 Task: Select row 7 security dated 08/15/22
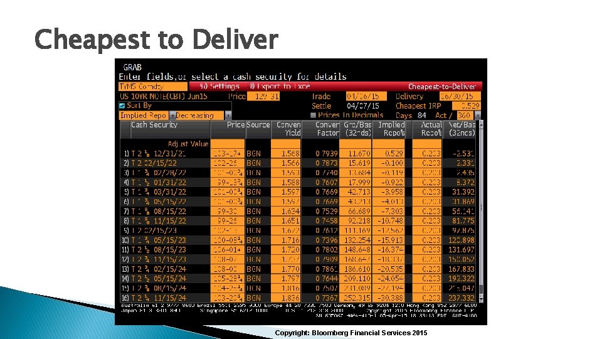(159, 211)
